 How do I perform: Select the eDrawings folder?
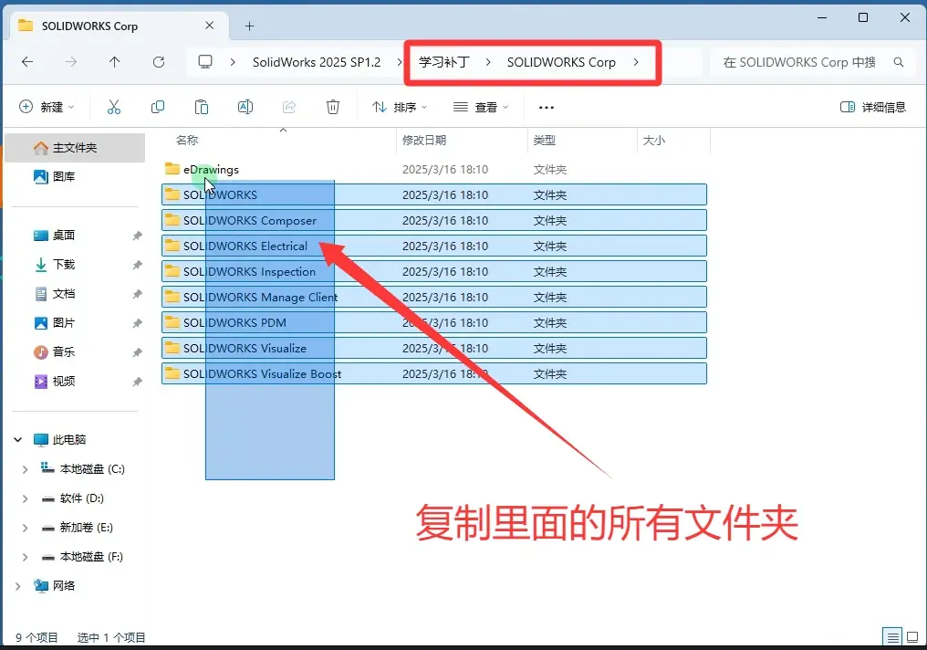434,169
